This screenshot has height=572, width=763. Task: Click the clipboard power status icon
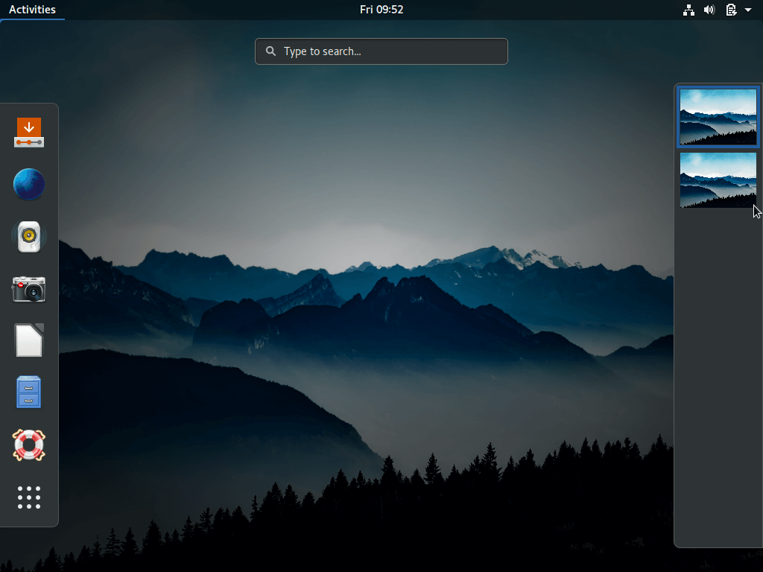pyautogui.click(x=731, y=10)
